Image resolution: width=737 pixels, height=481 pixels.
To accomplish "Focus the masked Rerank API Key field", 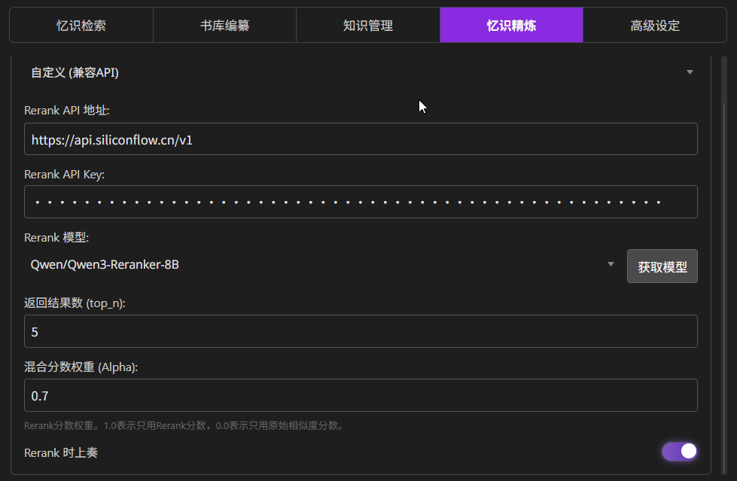I will tap(361, 202).
